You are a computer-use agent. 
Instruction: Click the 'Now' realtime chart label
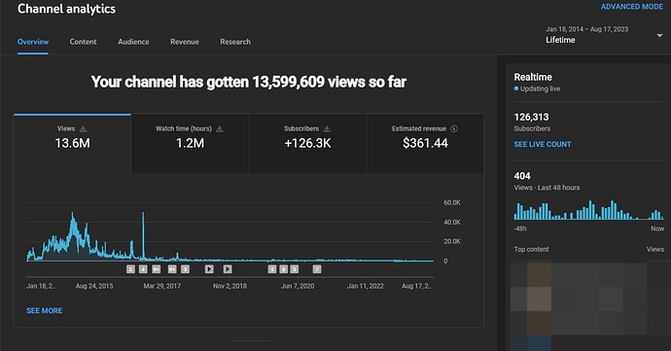point(657,228)
